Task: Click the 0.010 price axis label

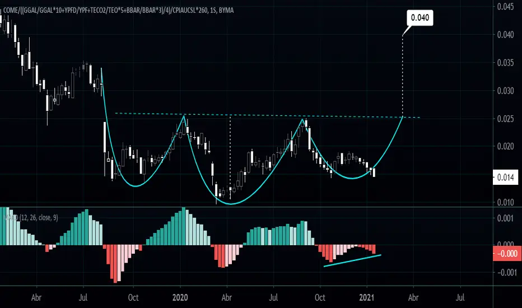Action: [x=505, y=203]
